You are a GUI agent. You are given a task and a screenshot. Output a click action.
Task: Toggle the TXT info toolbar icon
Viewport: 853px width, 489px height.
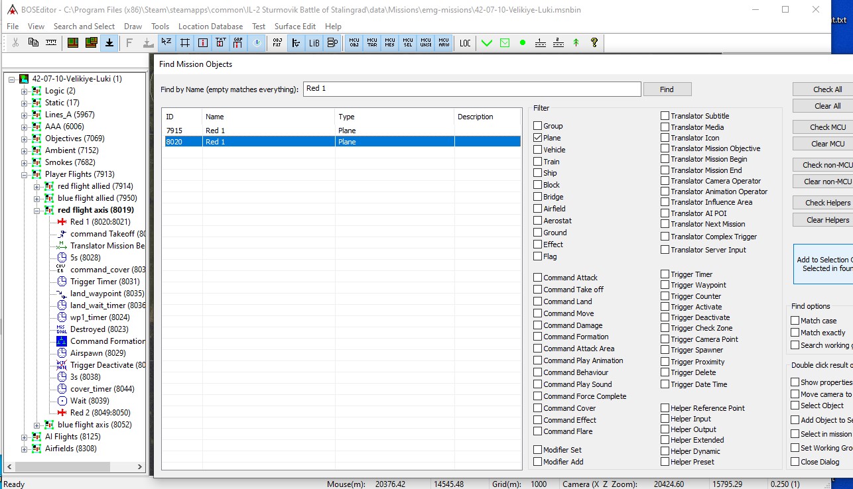pyautogui.click(x=220, y=42)
